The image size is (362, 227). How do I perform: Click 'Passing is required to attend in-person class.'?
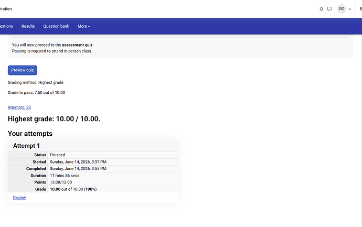pyautogui.click(x=52, y=51)
